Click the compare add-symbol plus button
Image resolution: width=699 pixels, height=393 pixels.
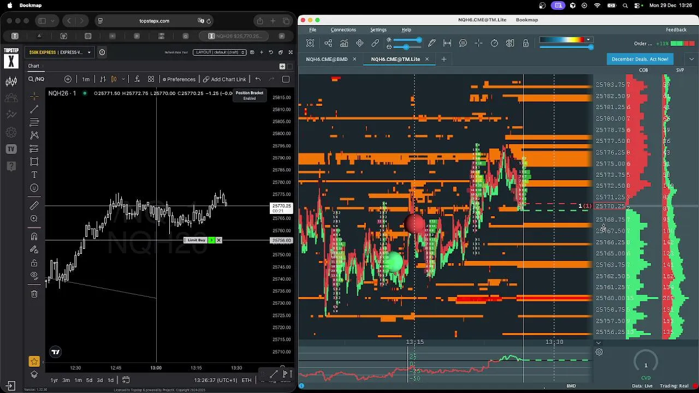coord(68,79)
